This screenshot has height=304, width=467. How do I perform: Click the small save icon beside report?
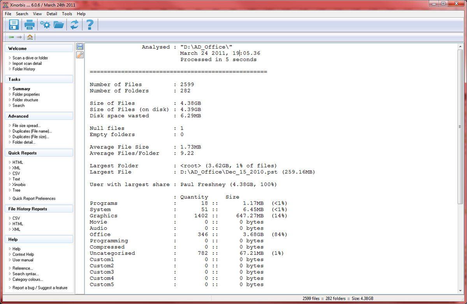80,47
